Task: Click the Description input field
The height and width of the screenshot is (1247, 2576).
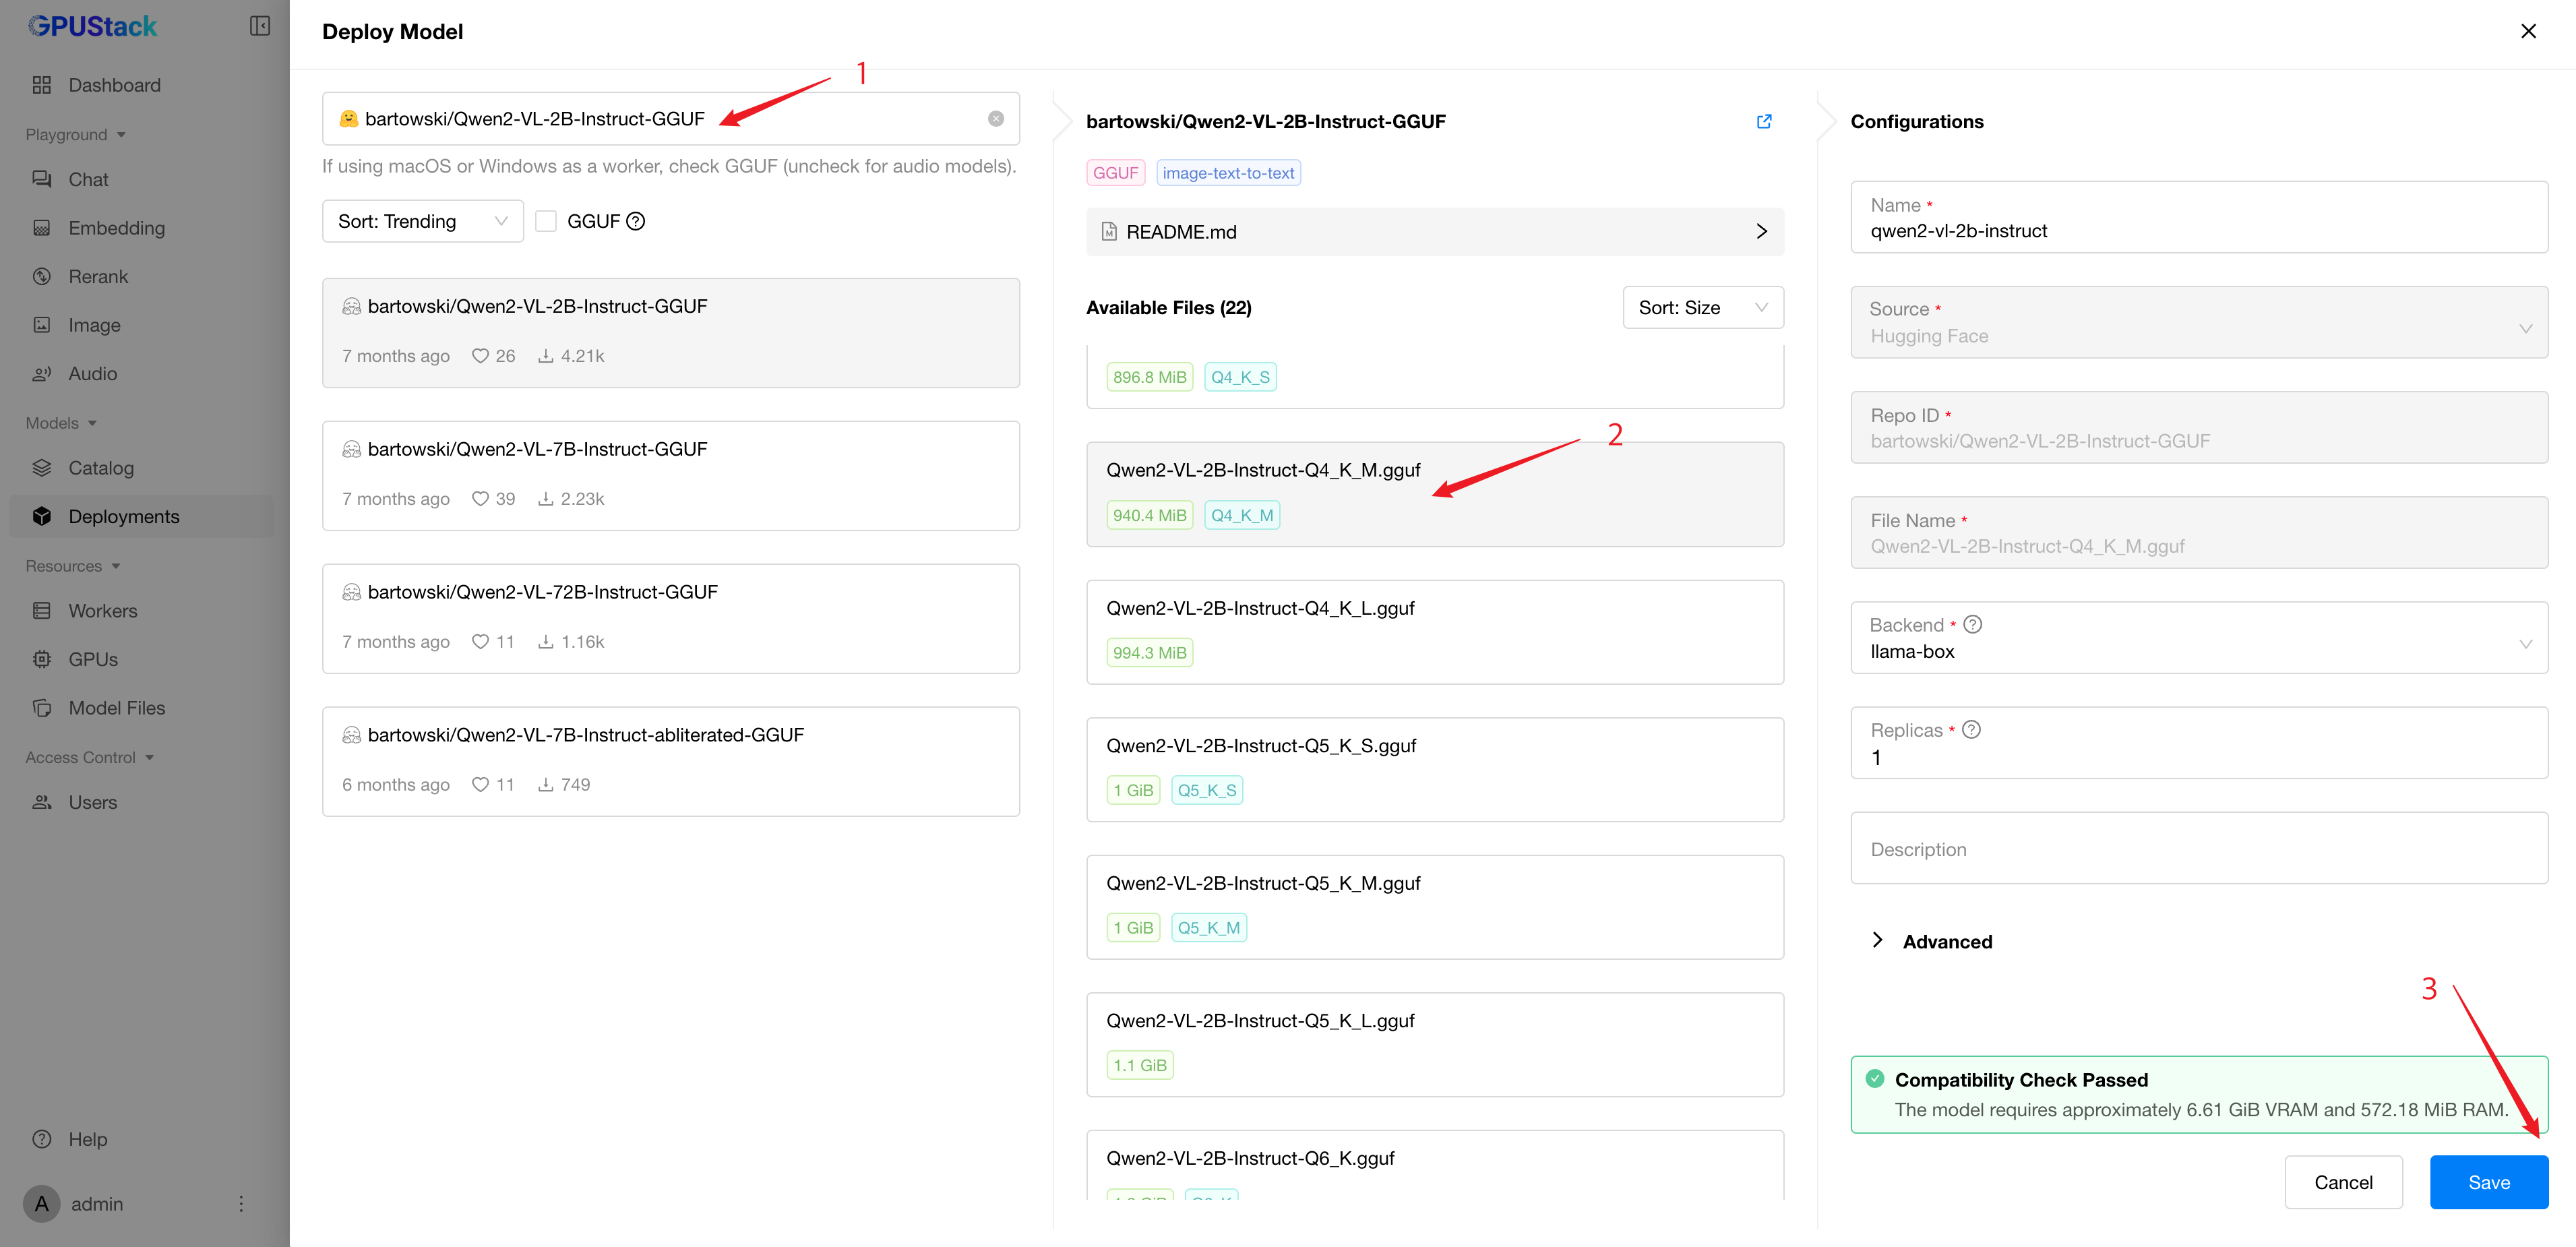Action: tap(2198, 848)
